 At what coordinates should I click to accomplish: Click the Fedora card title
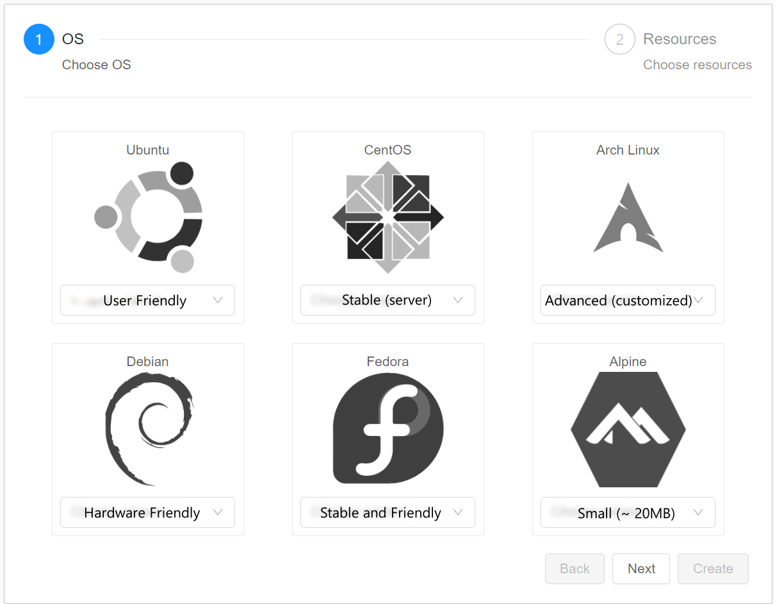point(387,362)
